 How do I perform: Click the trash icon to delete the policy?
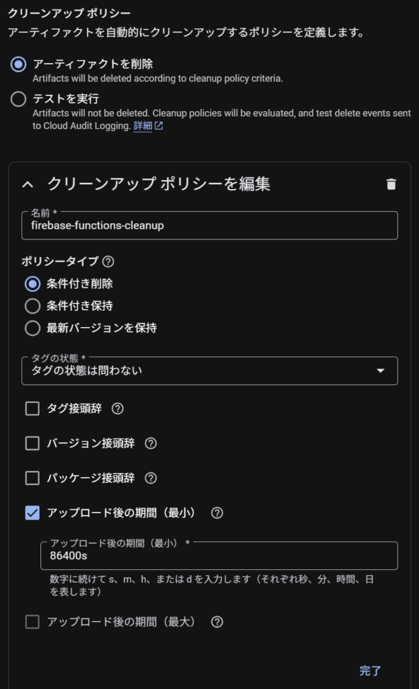pyautogui.click(x=391, y=184)
